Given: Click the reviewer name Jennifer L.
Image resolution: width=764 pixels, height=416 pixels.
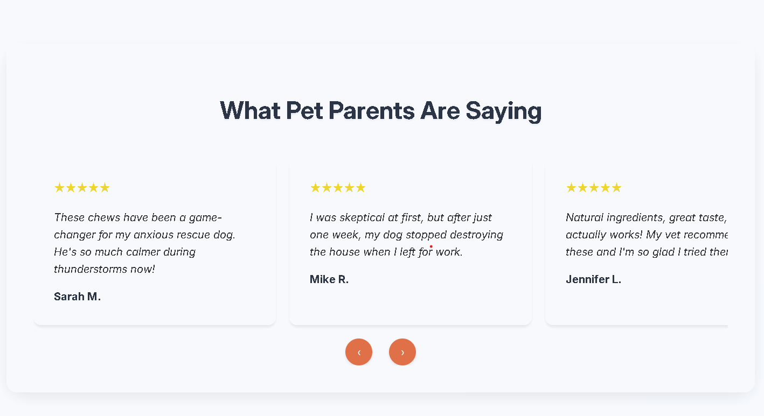Looking at the screenshot, I should 593,279.
